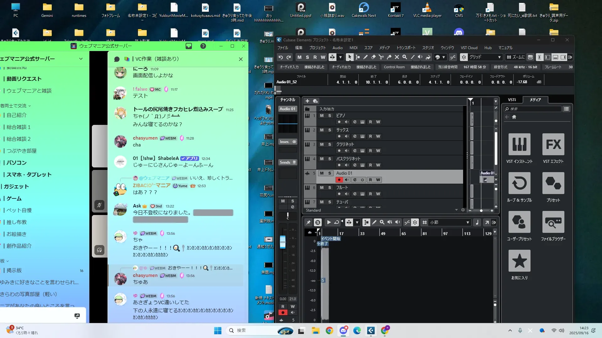Image resolution: width=602 pixels, height=338 pixels.
Task: Expand the ウェブマニア公式サーバー server menu
Action: (x=81, y=59)
